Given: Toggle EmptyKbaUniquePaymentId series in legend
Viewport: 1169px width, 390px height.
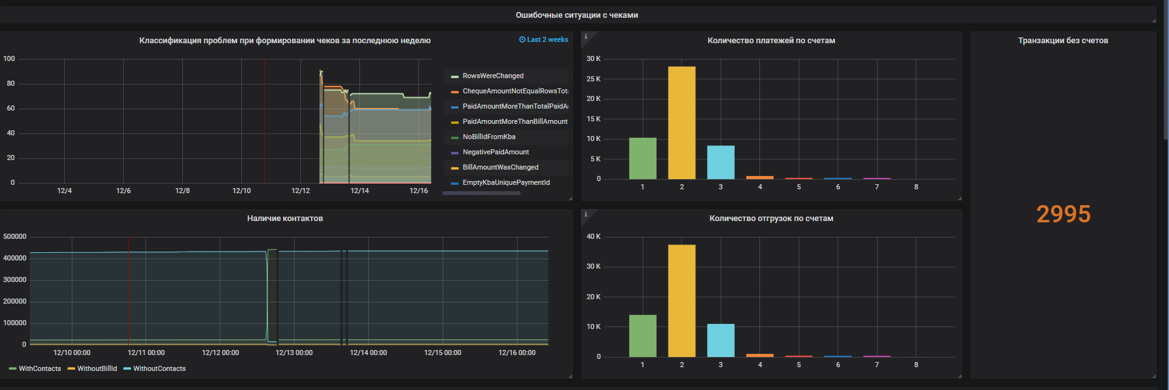Looking at the screenshot, I should point(506,182).
